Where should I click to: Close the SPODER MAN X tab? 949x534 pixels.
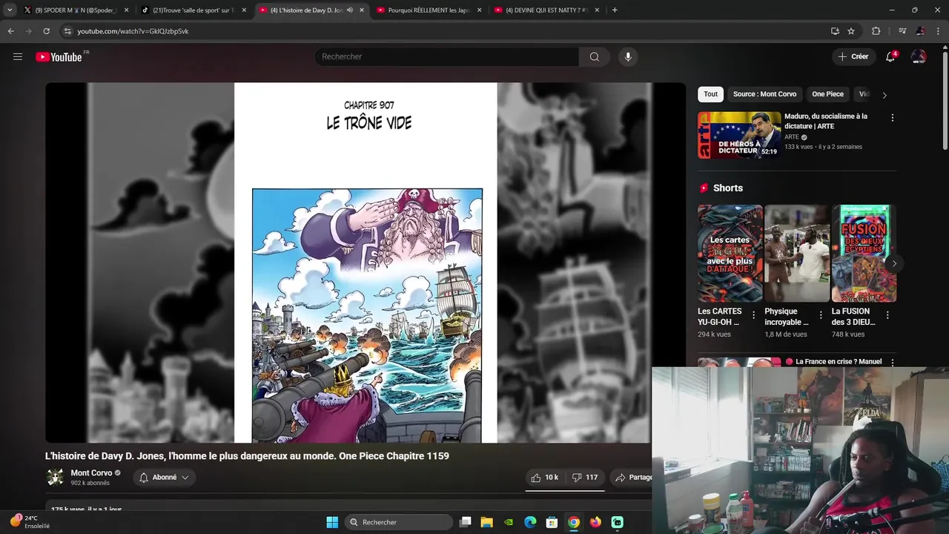pyautogui.click(x=126, y=10)
